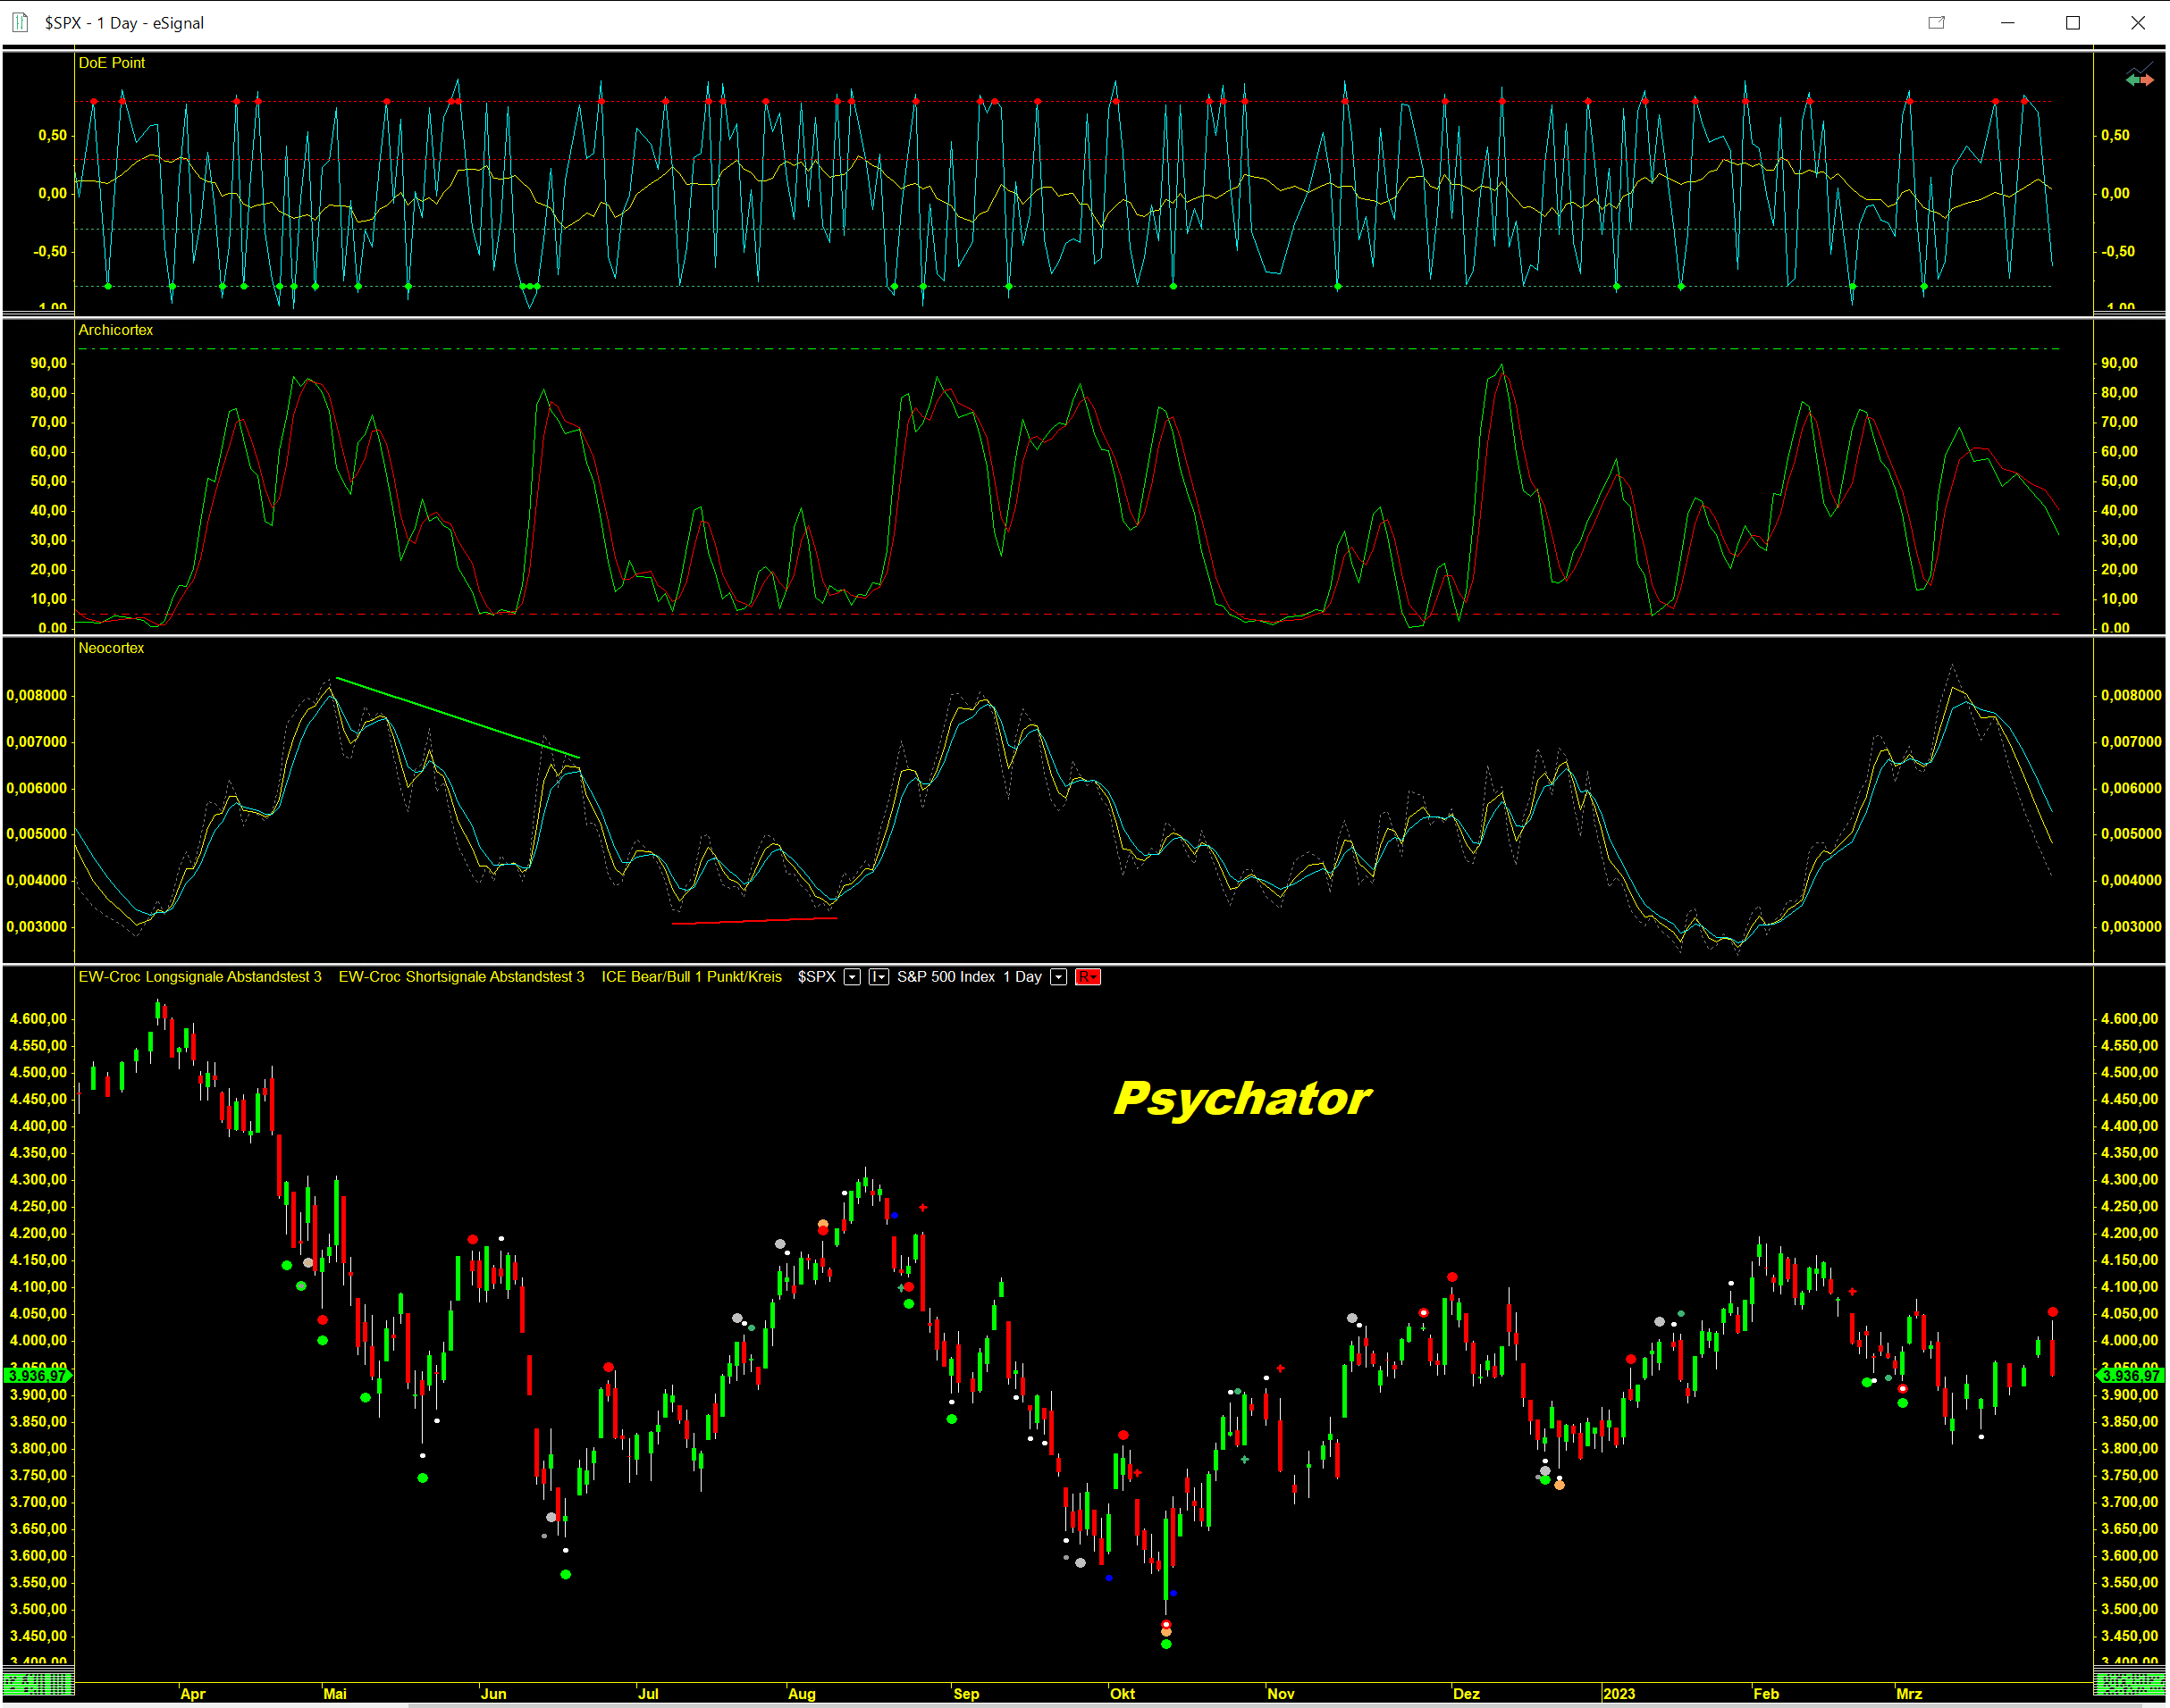The image size is (2170, 1708).
Task: Expand the 1 Day interval dropdown arrow
Action: tap(1058, 977)
